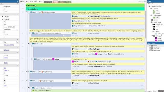This screenshot has width=164, height=92.
Task: Toggle the lock on Placeholders layer
Action: click(x=152, y=48)
